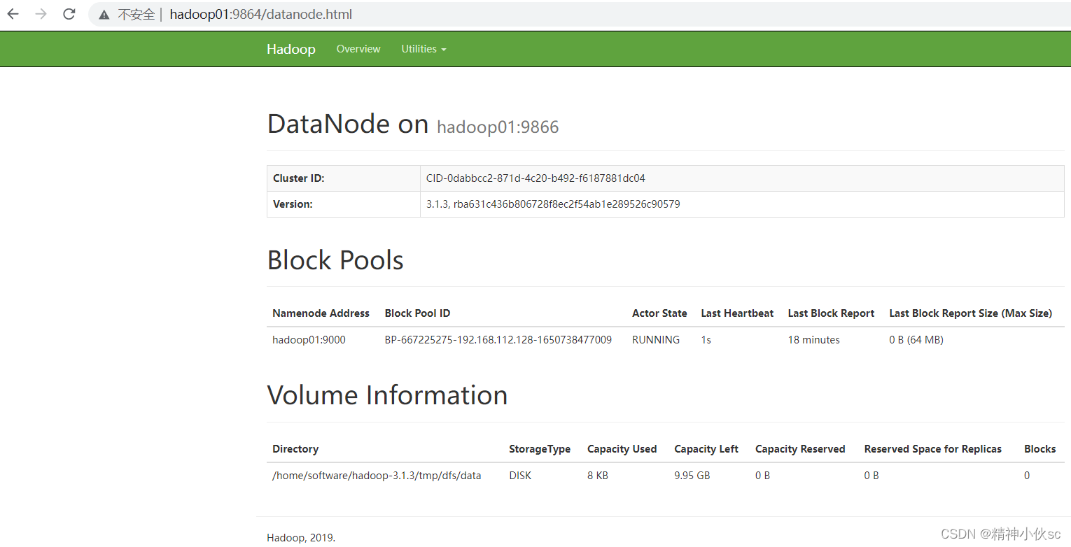Click the 0 B (64 MB) value
Viewport: 1071px width, 547px height.
coord(916,340)
